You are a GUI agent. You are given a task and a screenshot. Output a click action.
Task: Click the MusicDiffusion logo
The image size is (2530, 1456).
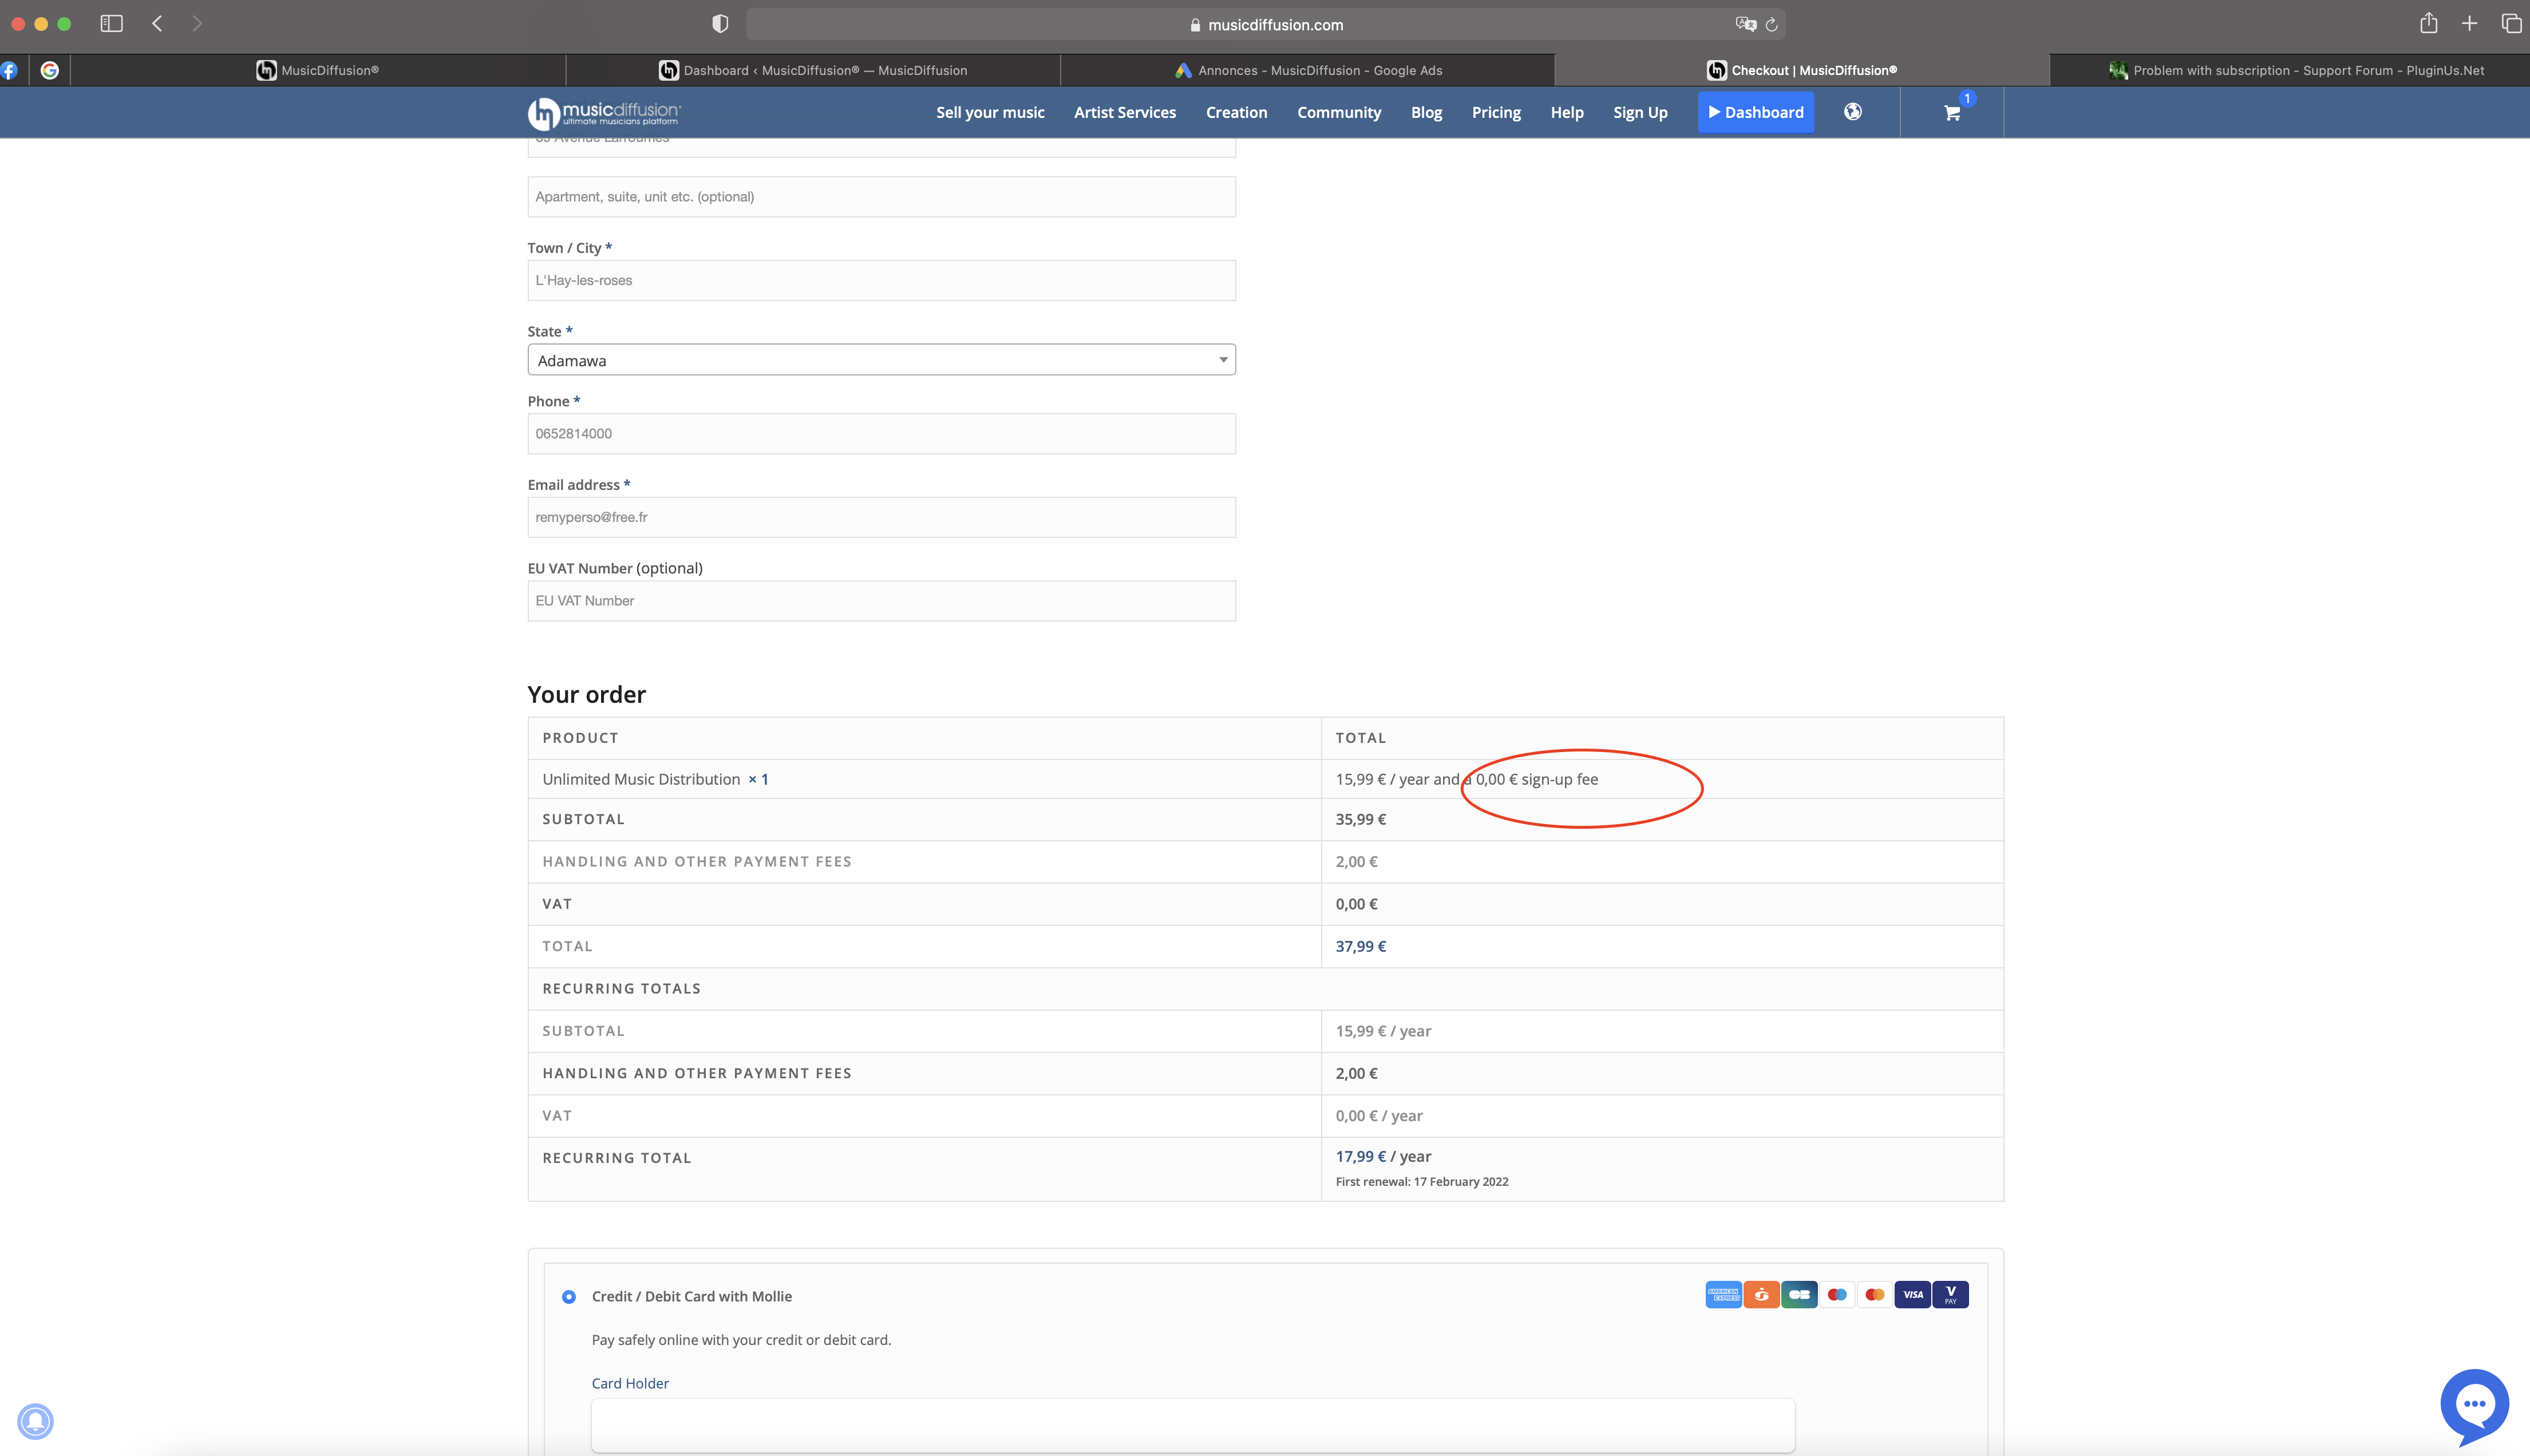tap(604, 113)
